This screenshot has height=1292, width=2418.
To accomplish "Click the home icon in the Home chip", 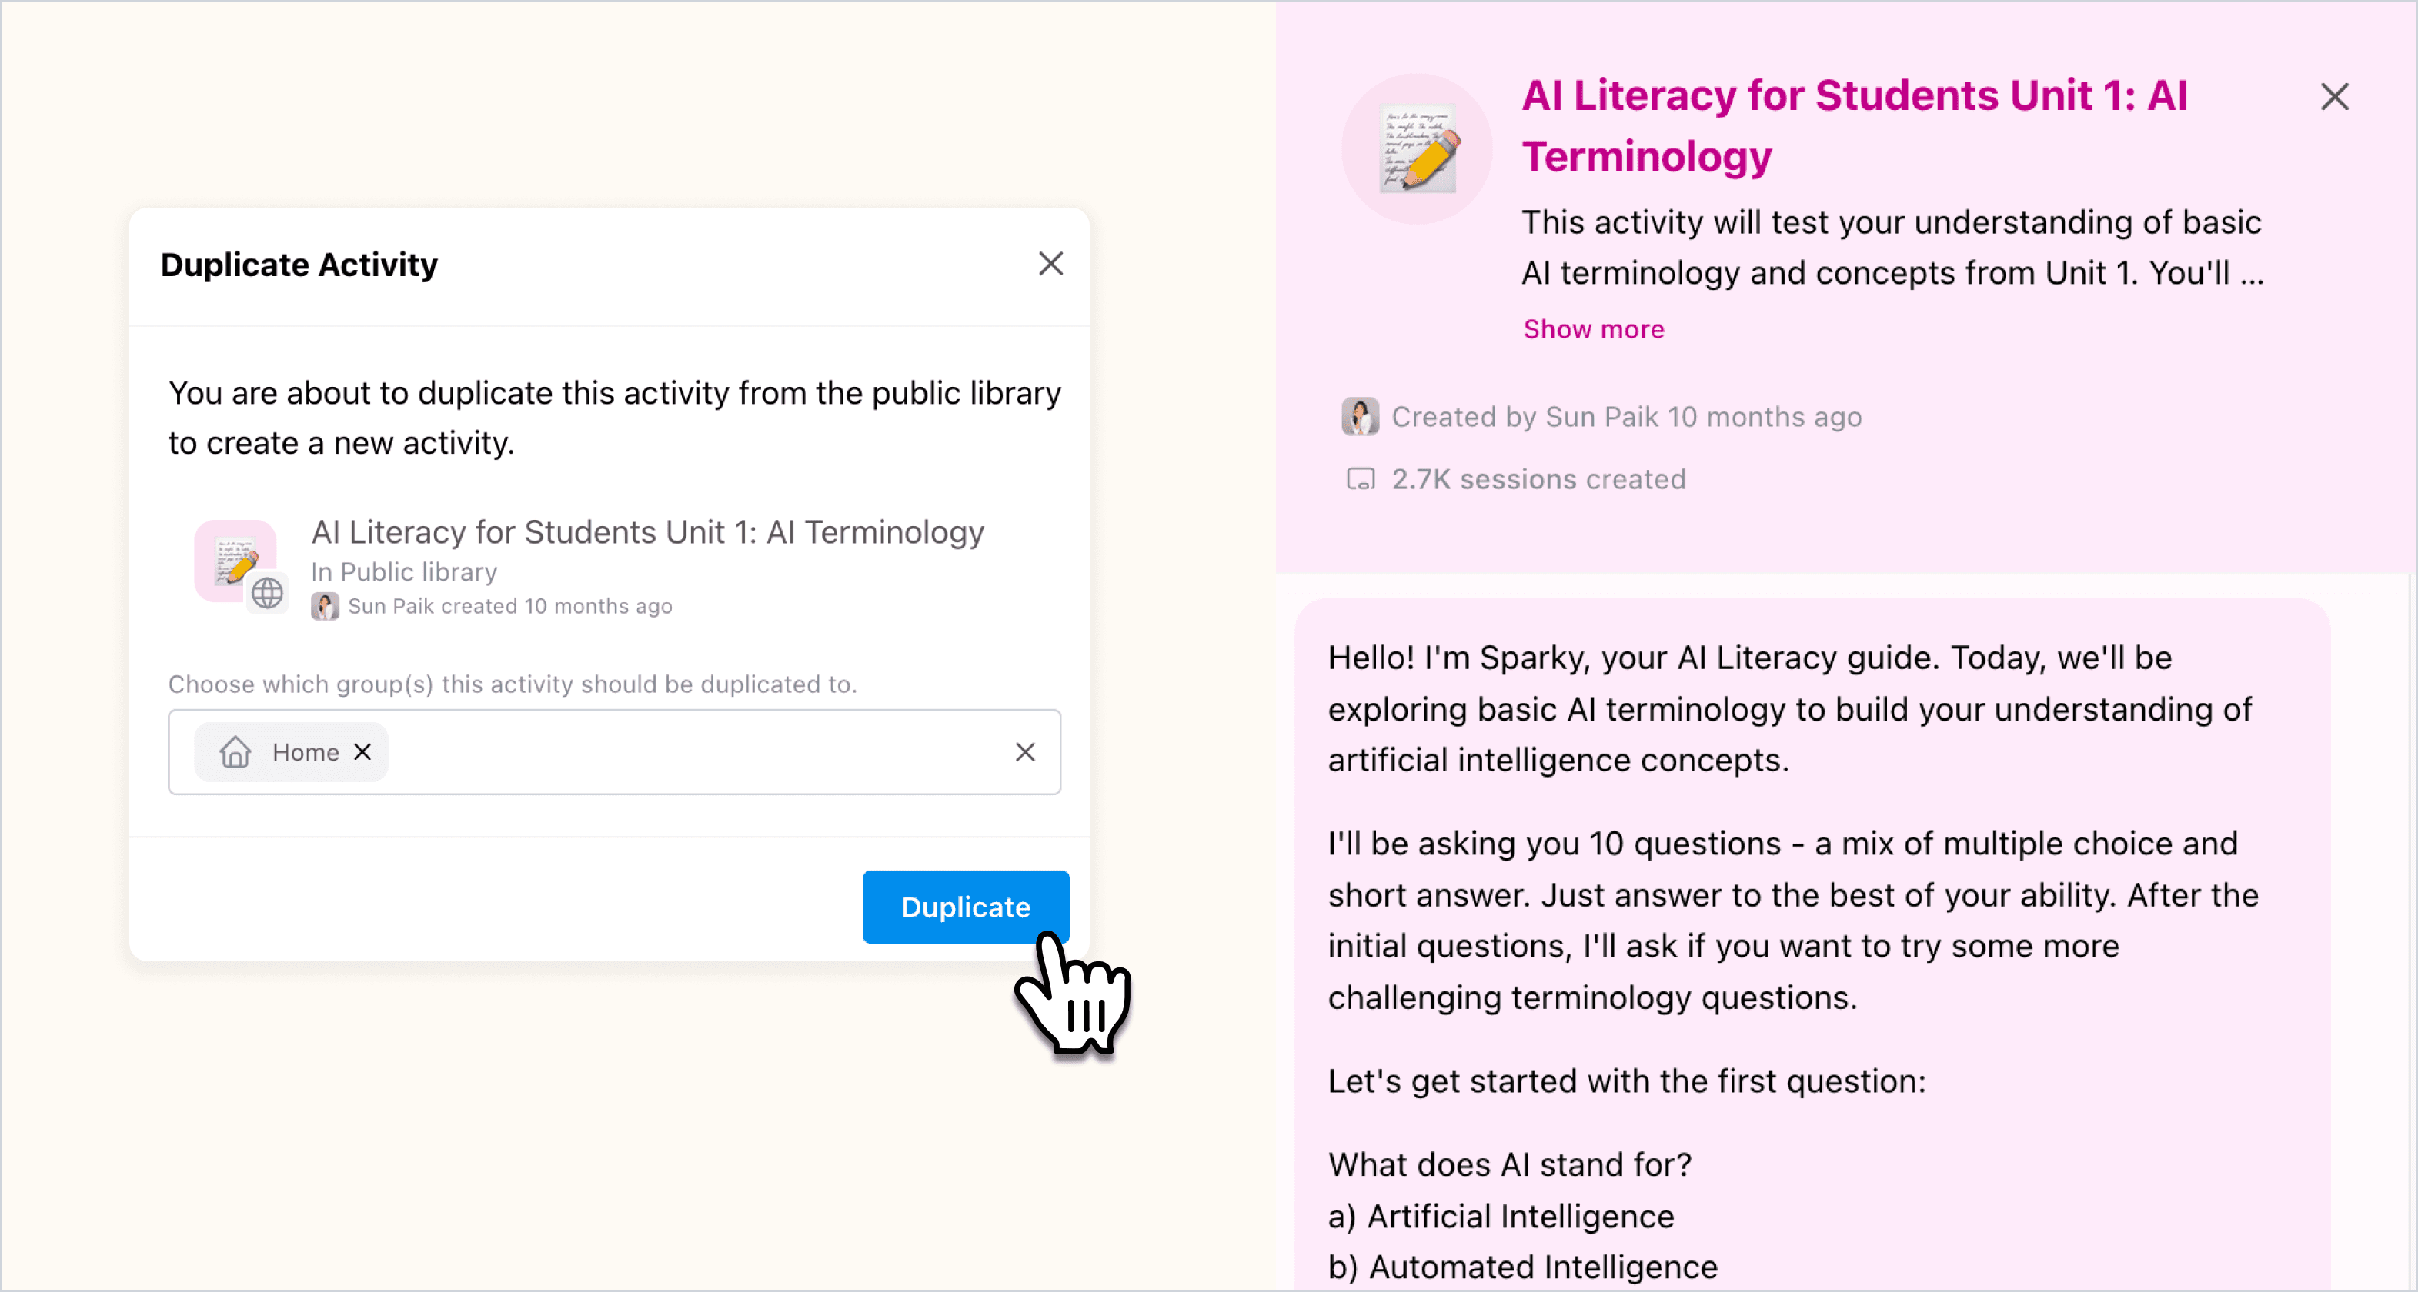I will click(x=235, y=751).
